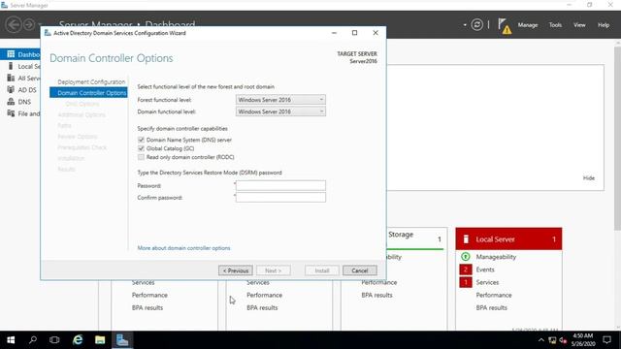Open taskbar search
The height and width of the screenshot is (349, 621).
(33, 340)
